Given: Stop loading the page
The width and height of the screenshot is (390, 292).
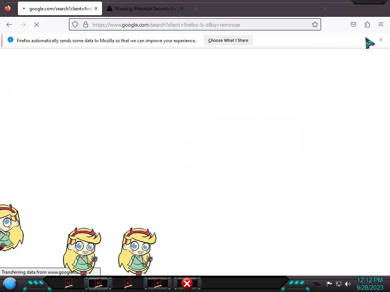Looking at the screenshot, I should [x=37, y=25].
